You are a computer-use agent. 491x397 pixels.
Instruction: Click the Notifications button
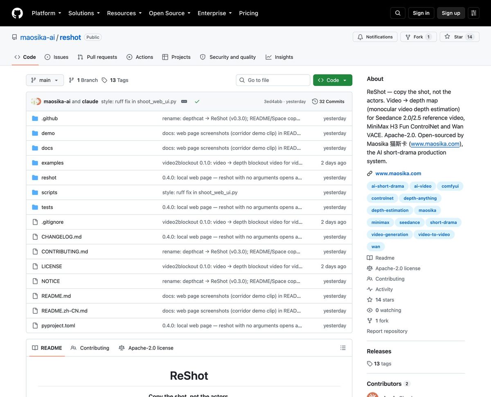(x=375, y=37)
